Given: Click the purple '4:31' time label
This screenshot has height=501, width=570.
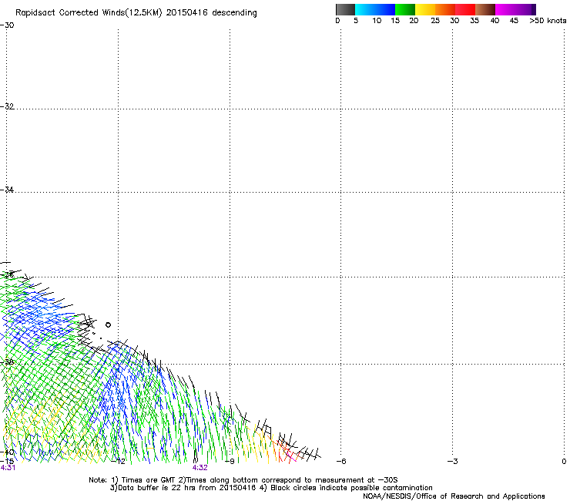Looking at the screenshot, I should pos(8,468).
